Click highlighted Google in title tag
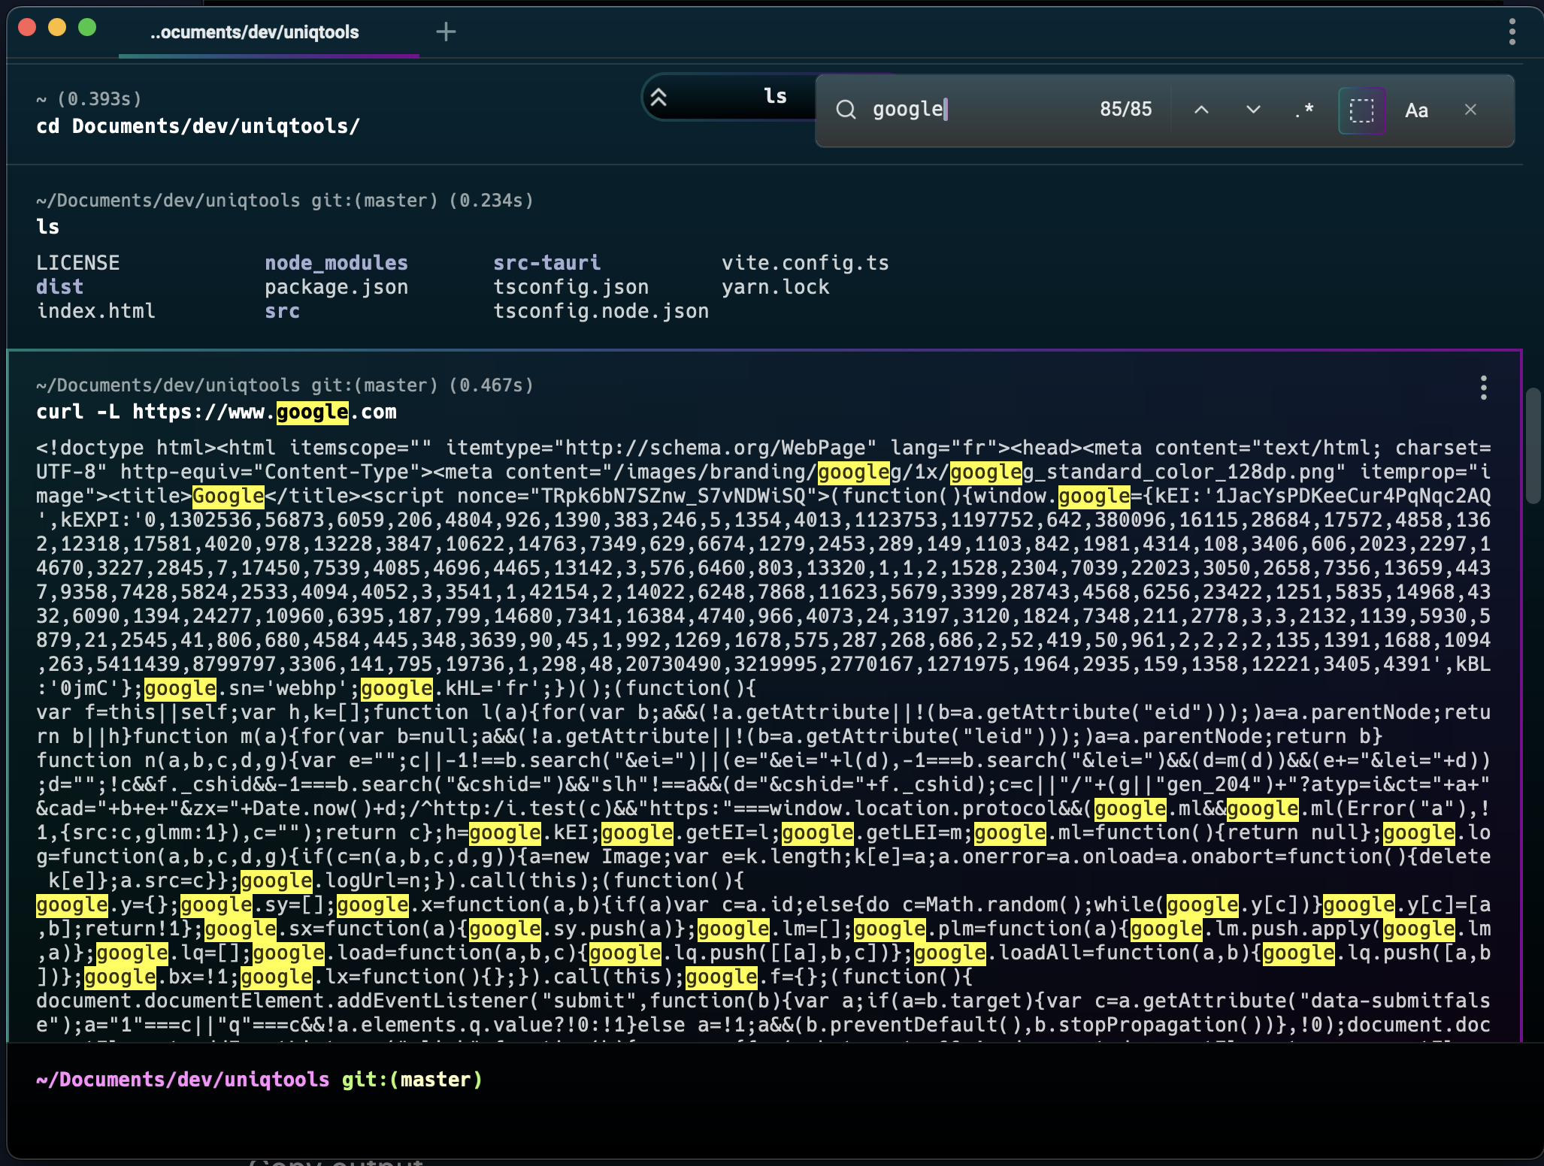 (x=229, y=496)
